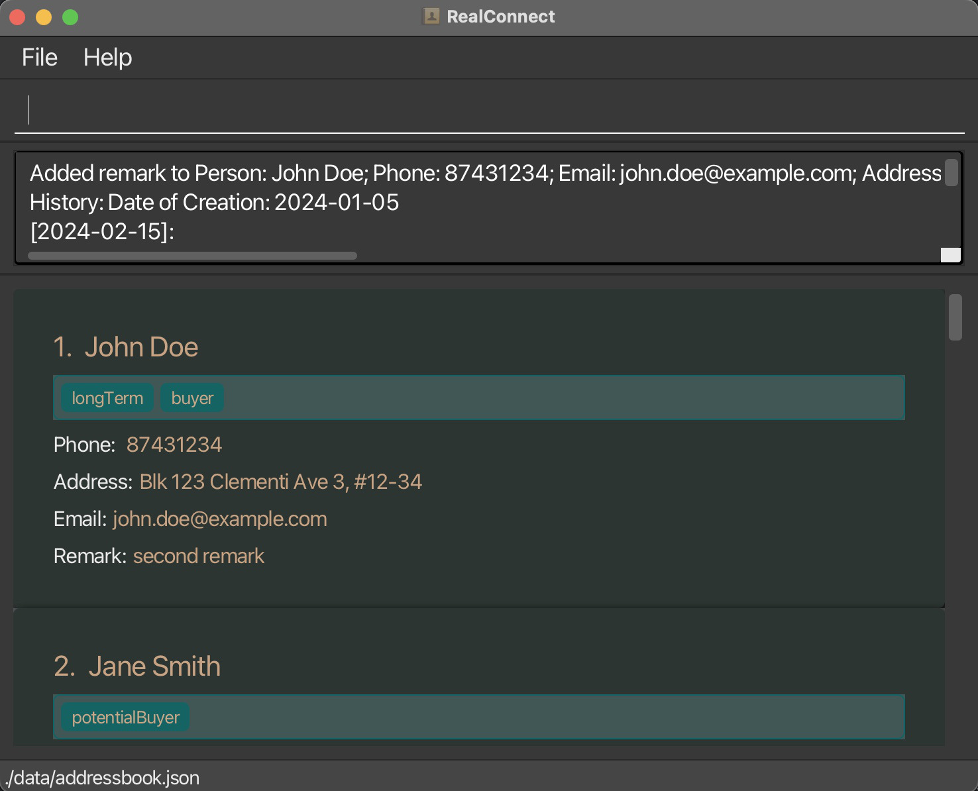Click the remark 'second remark'
Image resolution: width=978 pixels, height=791 pixels.
[x=199, y=556]
